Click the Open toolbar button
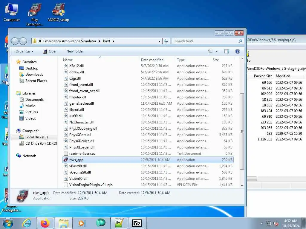Image resolution: width=306 pixels, height=229 pixels. coord(50,51)
